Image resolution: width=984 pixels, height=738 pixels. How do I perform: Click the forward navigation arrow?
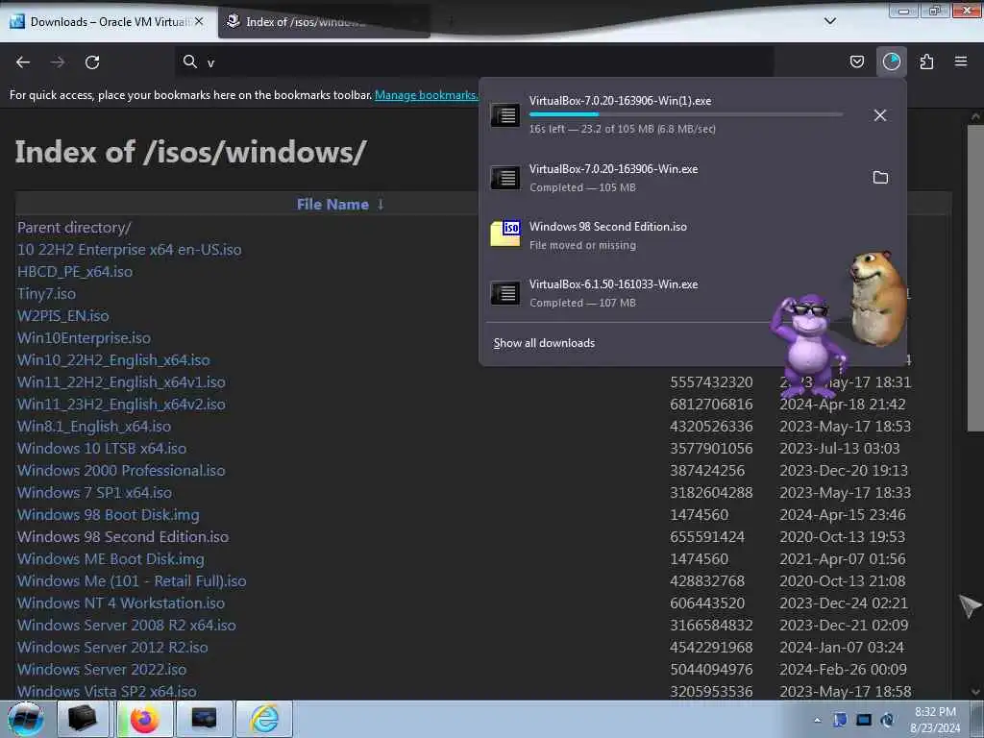tap(58, 62)
